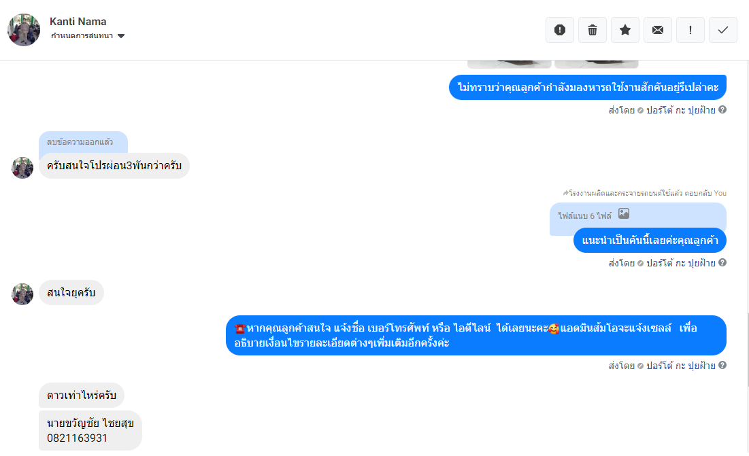Viewport: 749px width, 456px height.
Task: Click help icon beside second ส่งโดย sender line
Action: pos(722,262)
